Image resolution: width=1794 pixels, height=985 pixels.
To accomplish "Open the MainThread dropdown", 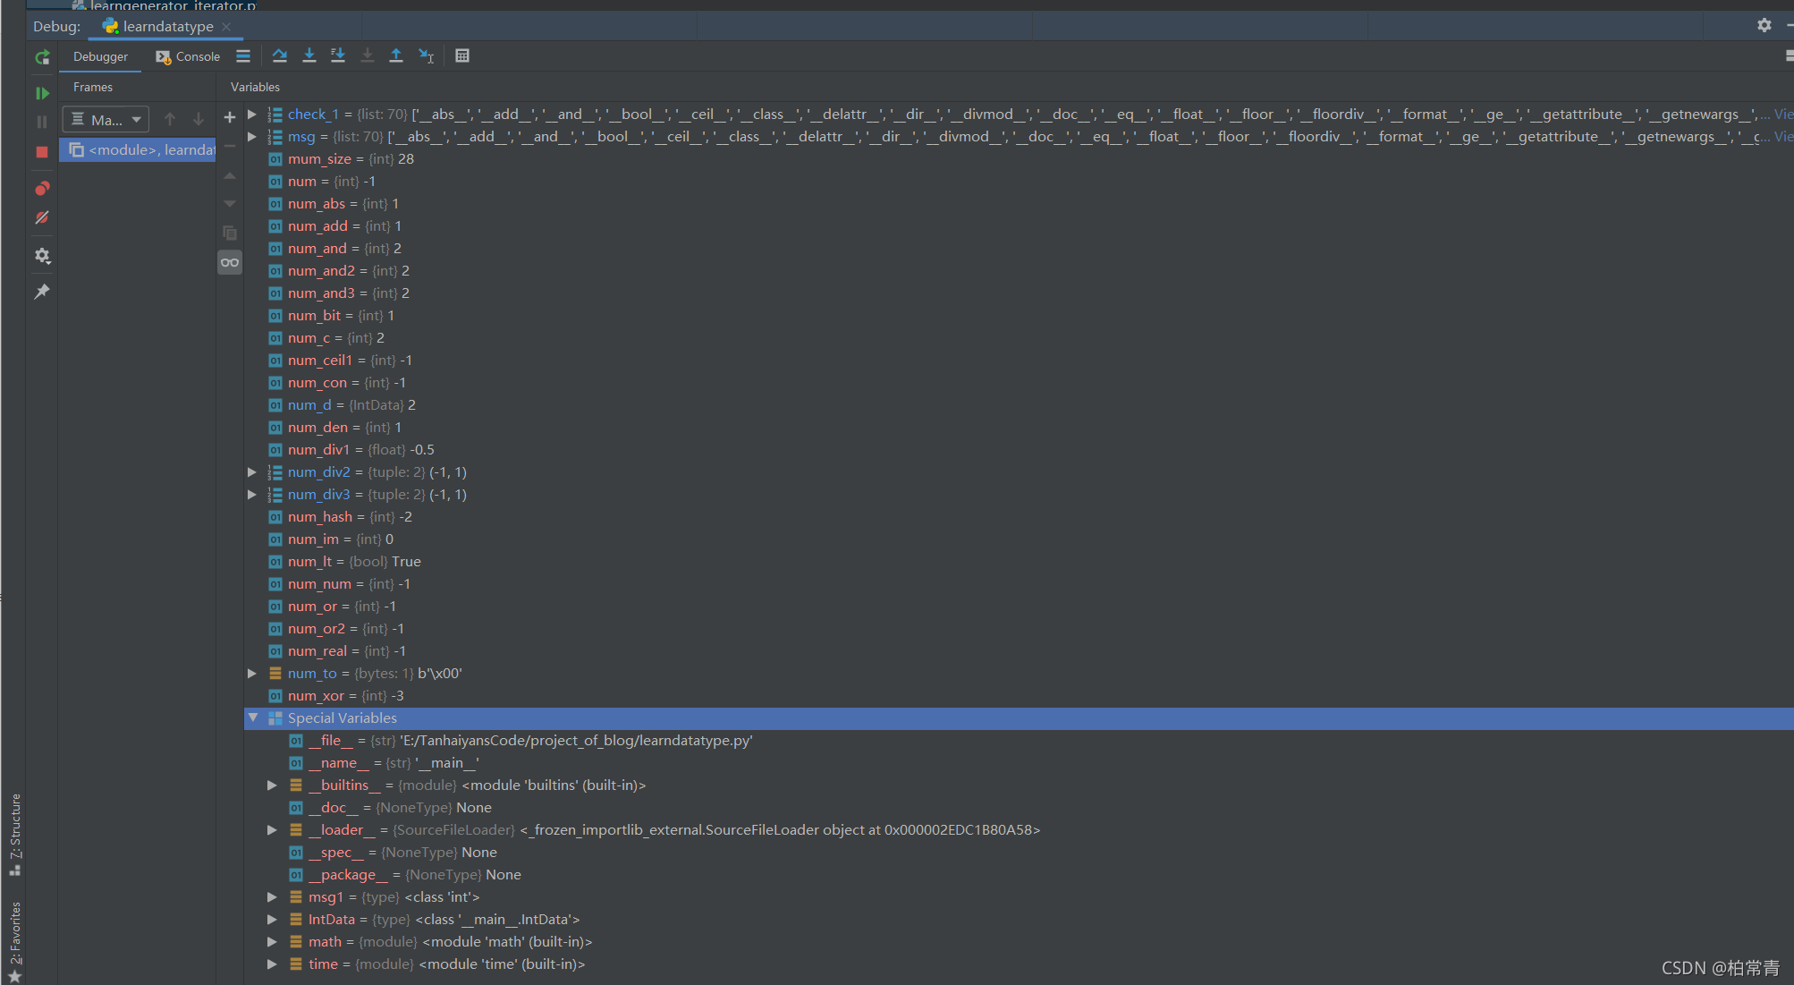I will [x=106, y=119].
